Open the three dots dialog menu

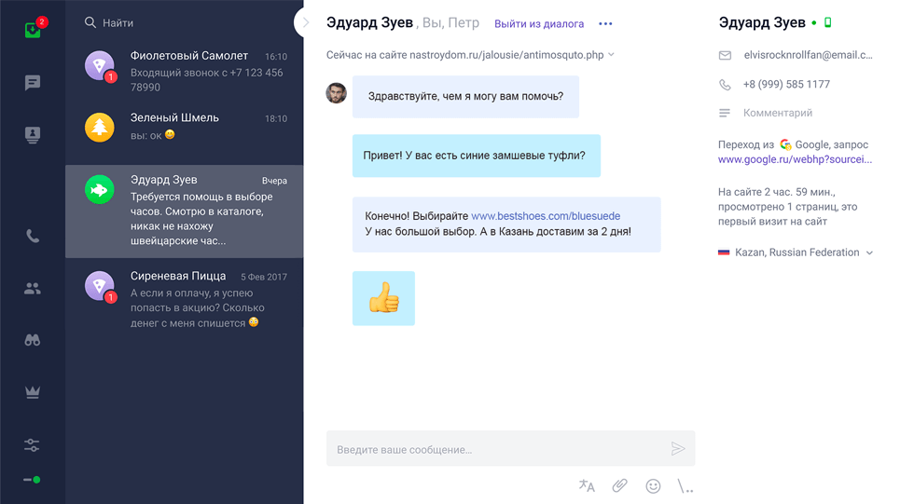click(605, 24)
